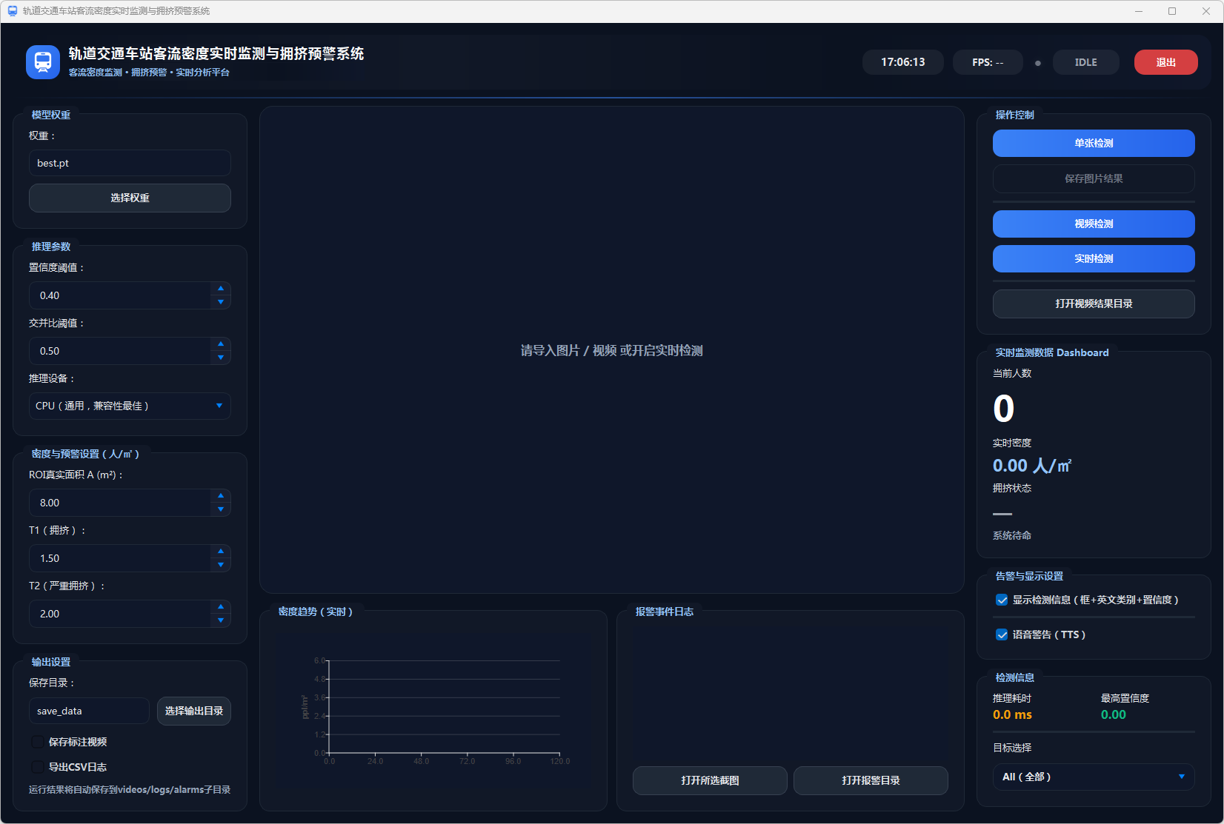Screen dimensions: 1224x824
Task: Click the select weights button
Action: 130,198
